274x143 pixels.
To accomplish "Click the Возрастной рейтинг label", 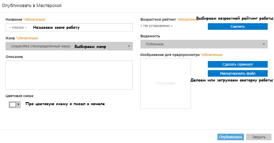I will pyautogui.click(x=158, y=19).
